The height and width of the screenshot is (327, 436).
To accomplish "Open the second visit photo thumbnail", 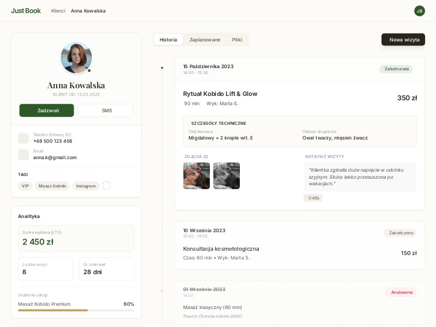I will pos(227,175).
